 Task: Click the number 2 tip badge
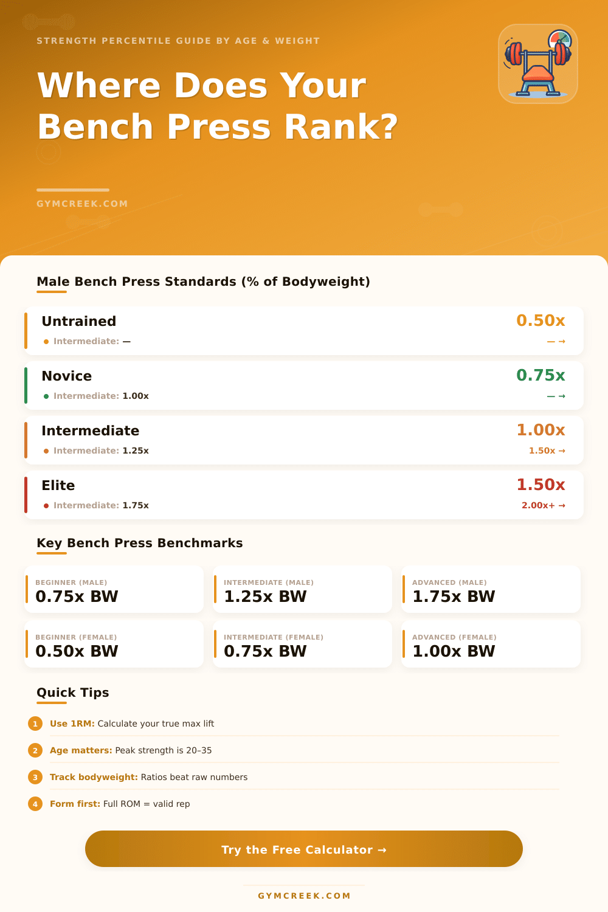pos(35,750)
